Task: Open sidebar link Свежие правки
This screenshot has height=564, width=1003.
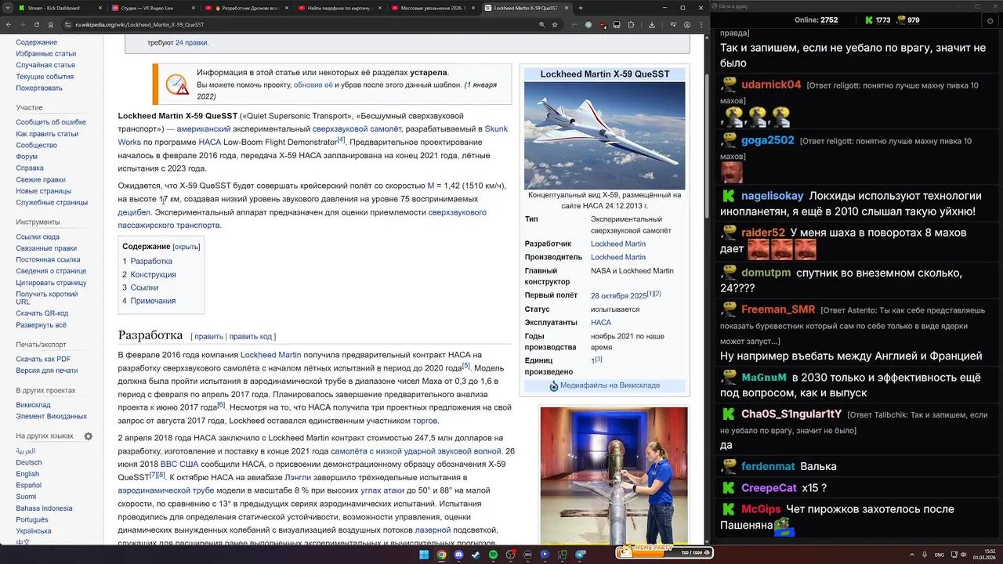Action: [41, 179]
